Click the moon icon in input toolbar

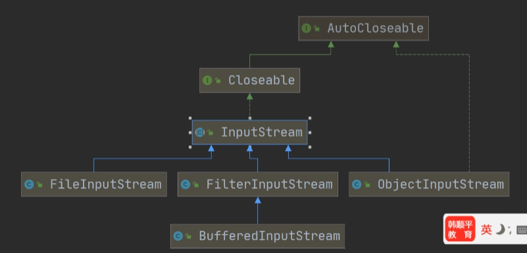pyautogui.click(x=501, y=230)
